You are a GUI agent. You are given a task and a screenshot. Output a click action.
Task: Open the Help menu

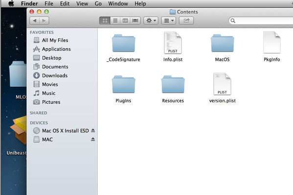(x=140, y=3)
